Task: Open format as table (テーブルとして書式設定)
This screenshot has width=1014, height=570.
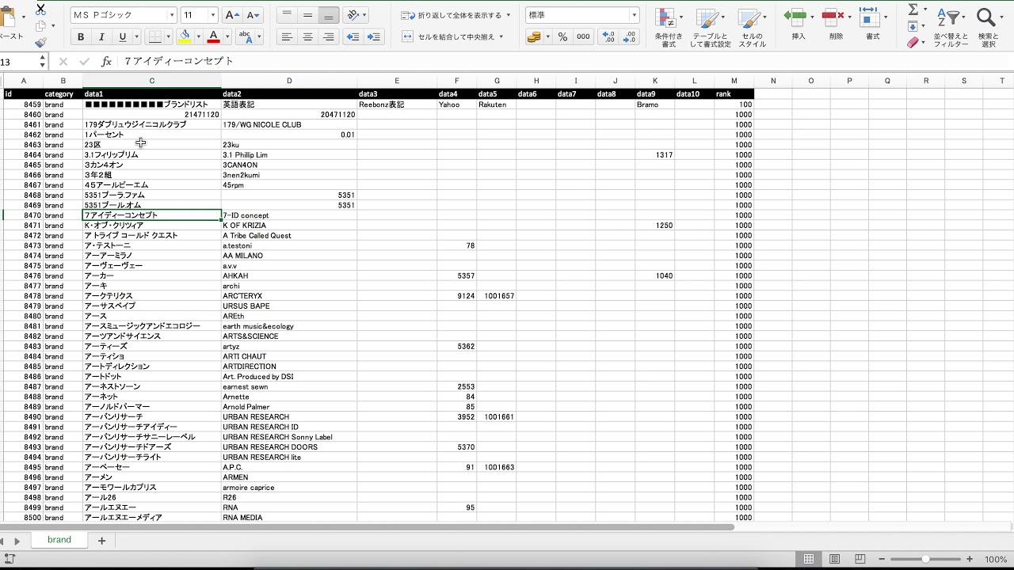Action: (711, 28)
